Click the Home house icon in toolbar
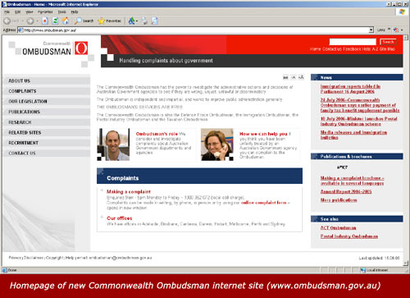This screenshot has width=410, height=298. click(x=66, y=21)
